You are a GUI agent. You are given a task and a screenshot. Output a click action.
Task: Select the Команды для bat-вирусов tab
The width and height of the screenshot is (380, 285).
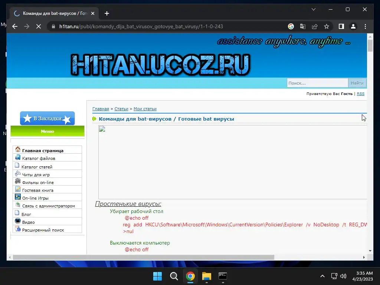coord(54,13)
